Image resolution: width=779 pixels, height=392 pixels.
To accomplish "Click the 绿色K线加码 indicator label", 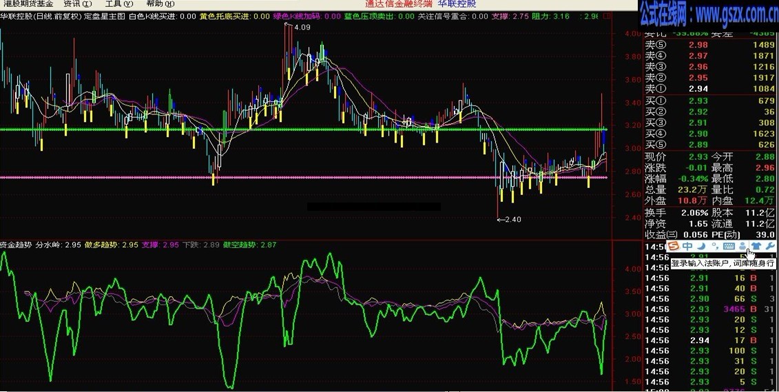I will click(298, 17).
